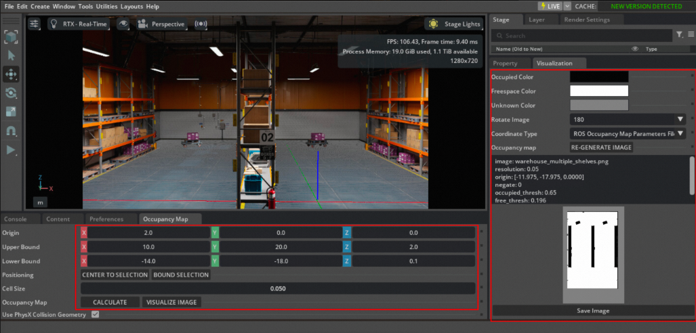Toggle viewport eye display options
Screen dimensions: 696x333
coord(123,24)
